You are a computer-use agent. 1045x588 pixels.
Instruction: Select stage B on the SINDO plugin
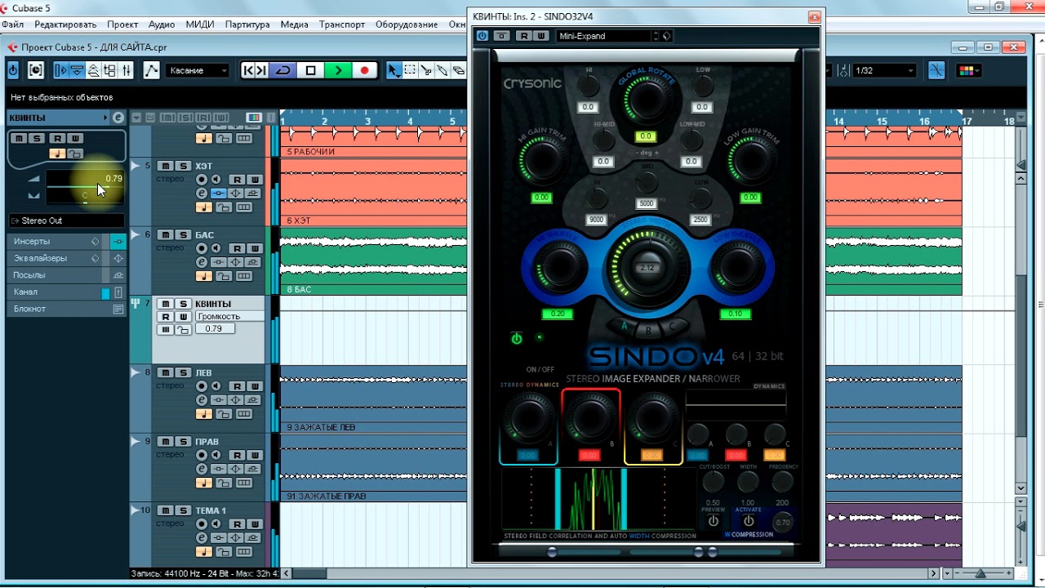pyautogui.click(x=649, y=331)
